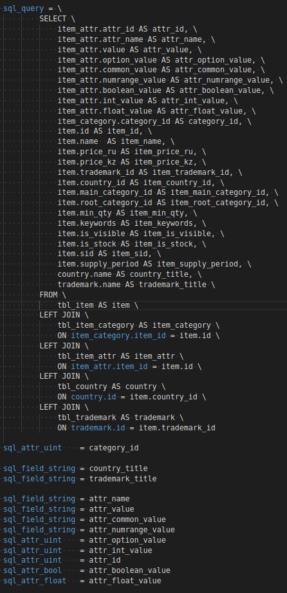Click the sql_attr_uint = attr_id line
Image resolution: width=287 pixels, height=593 pixels.
(62, 559)
